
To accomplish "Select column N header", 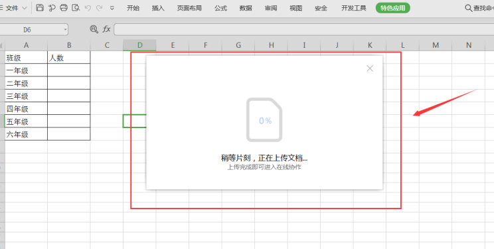I will pyautogui.click(x=469, y=45).
